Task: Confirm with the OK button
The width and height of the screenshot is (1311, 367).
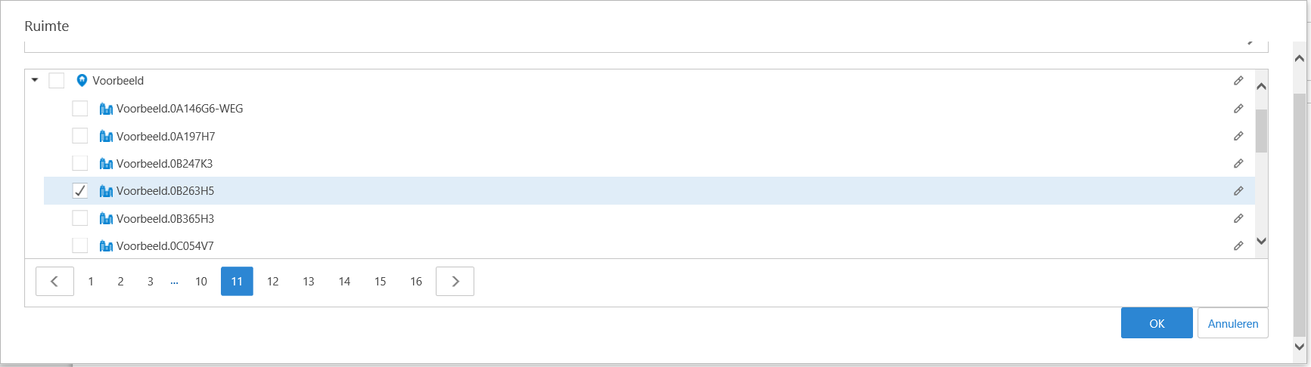Action: click(1157, 323)
